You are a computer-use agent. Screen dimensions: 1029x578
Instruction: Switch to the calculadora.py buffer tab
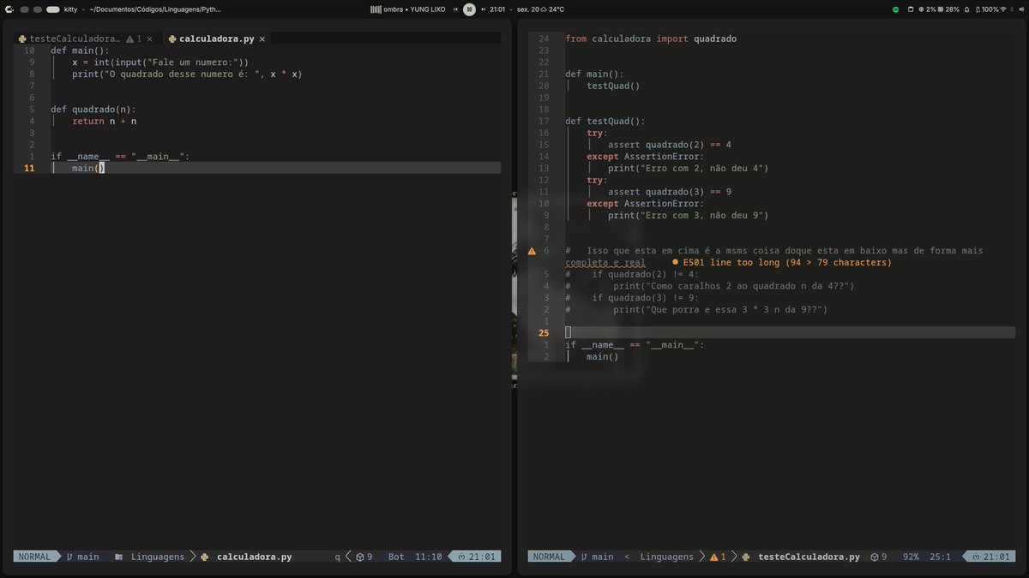point(216,39)
